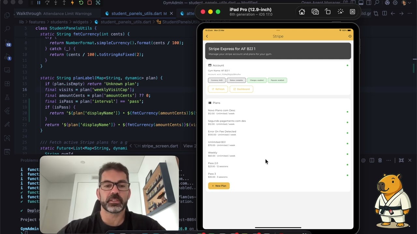Add a New Plan

point(219,186)
